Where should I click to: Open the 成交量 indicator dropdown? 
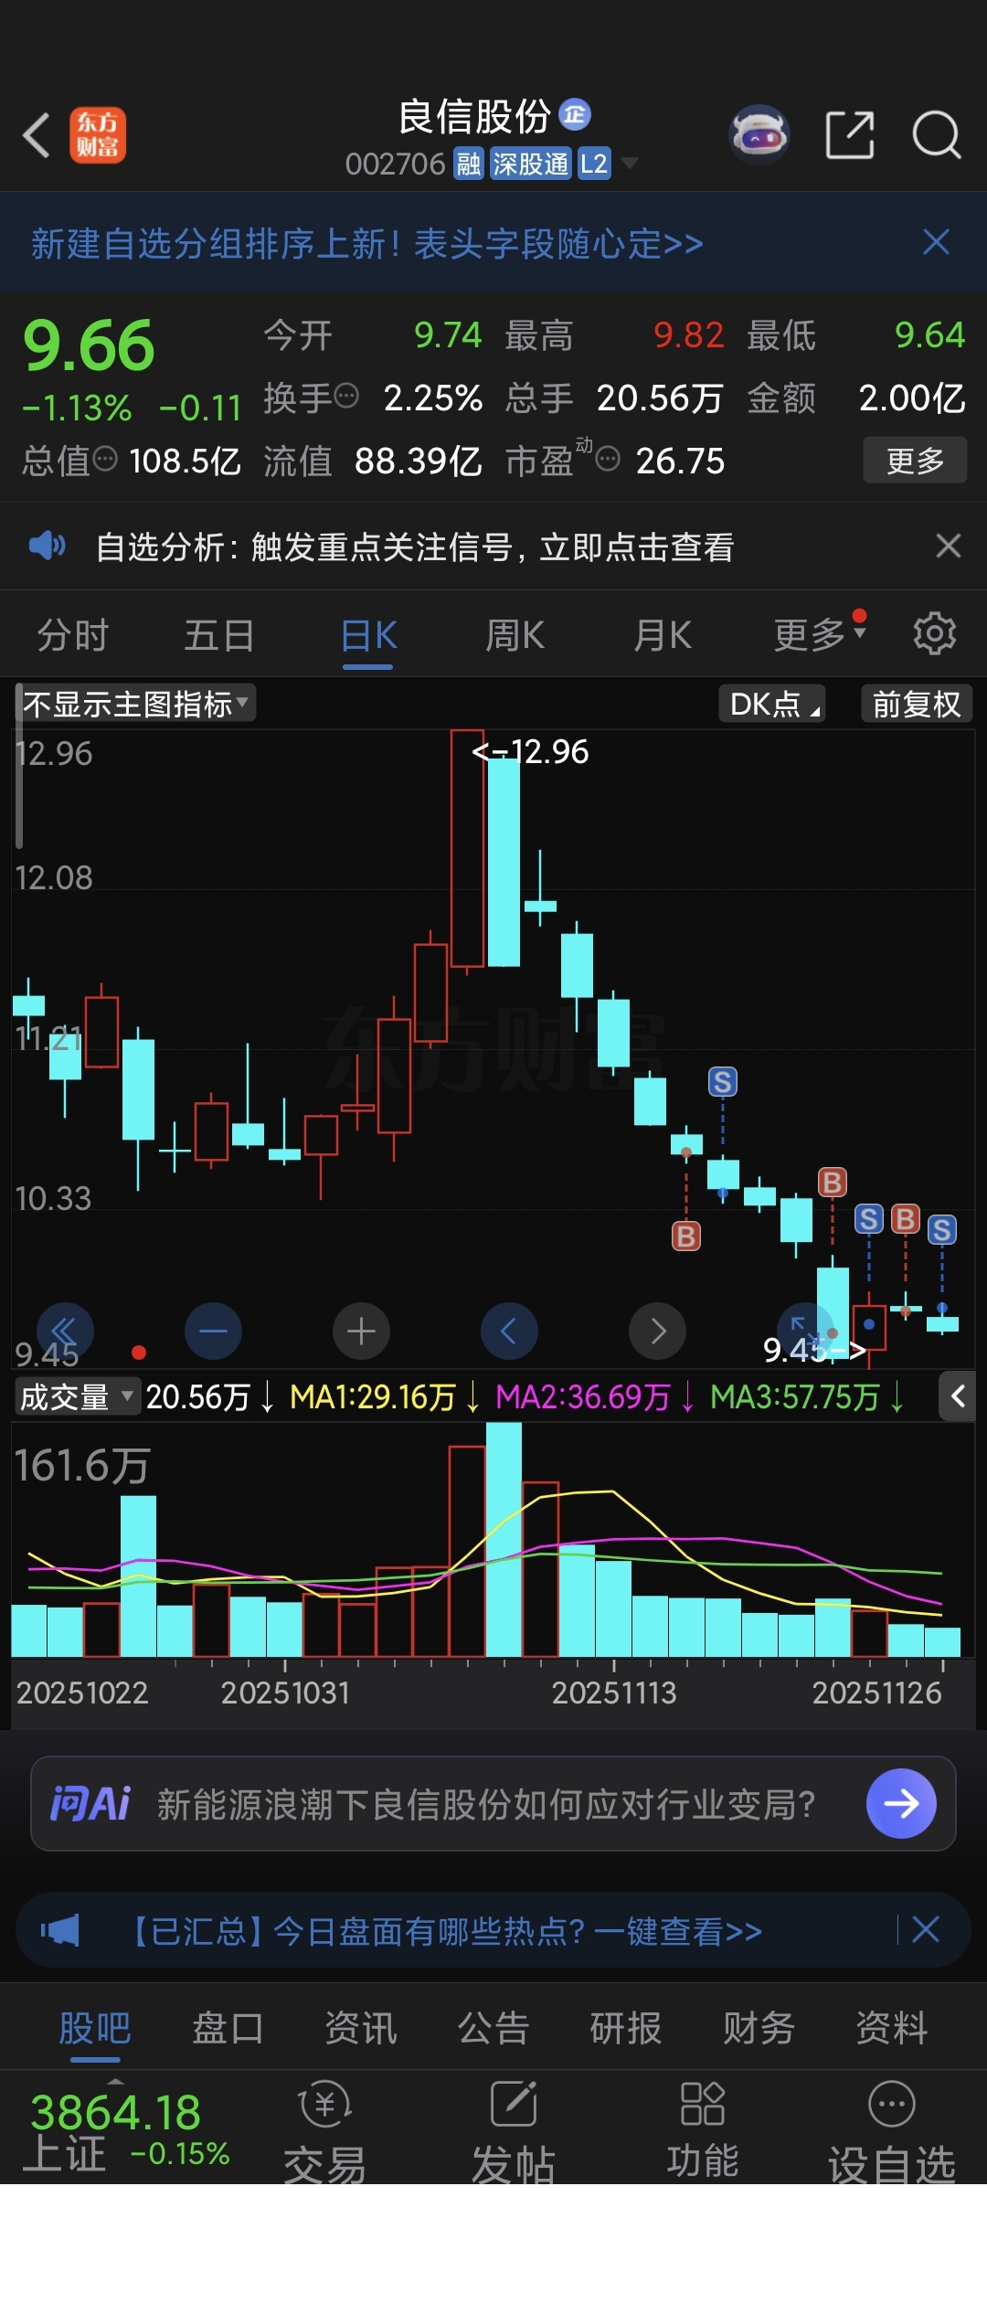[x=78, y=1396]
